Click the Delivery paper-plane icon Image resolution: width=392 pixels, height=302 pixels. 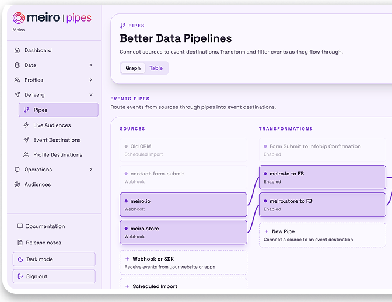[x=17, y=94]
